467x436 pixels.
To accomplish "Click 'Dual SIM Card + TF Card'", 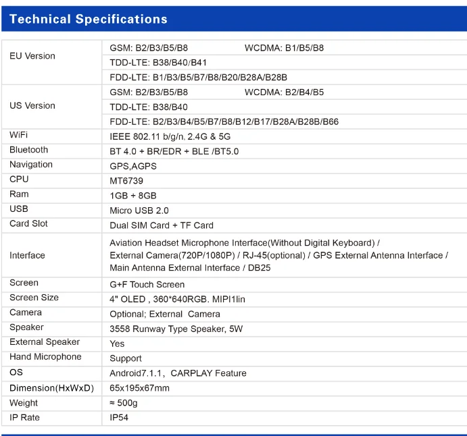I will click(x=162, y=225).
